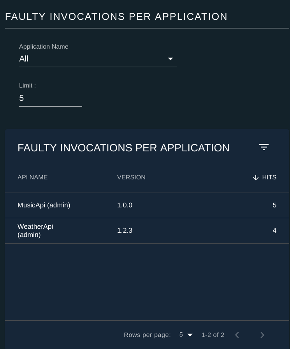Click the 1-2 of 2 pagination text
This screenshot has height=349, width=290.
click(213, 335)
